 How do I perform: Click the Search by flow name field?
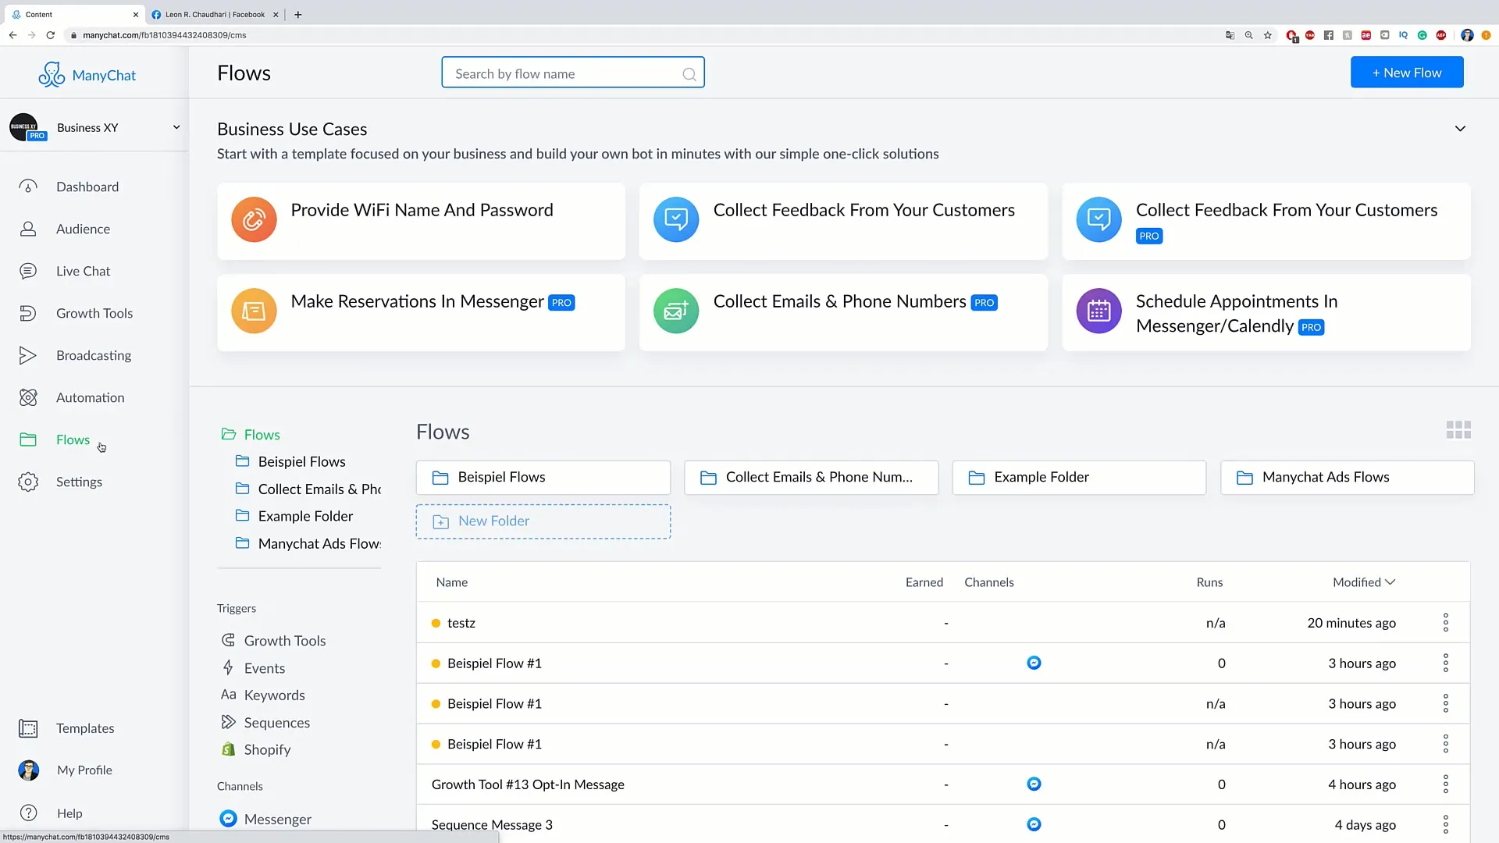572,72
